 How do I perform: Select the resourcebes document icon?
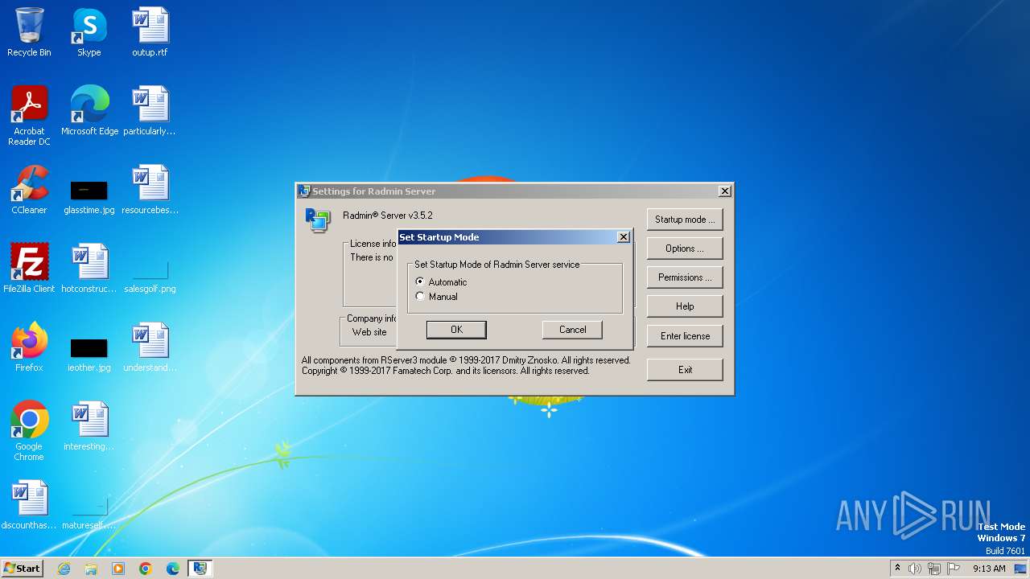150,190
